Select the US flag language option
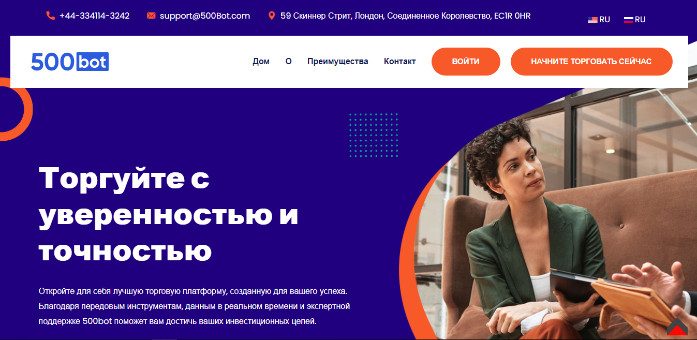Image resolution: width=697 pixels, height=340 pixels. coord(599,20)
